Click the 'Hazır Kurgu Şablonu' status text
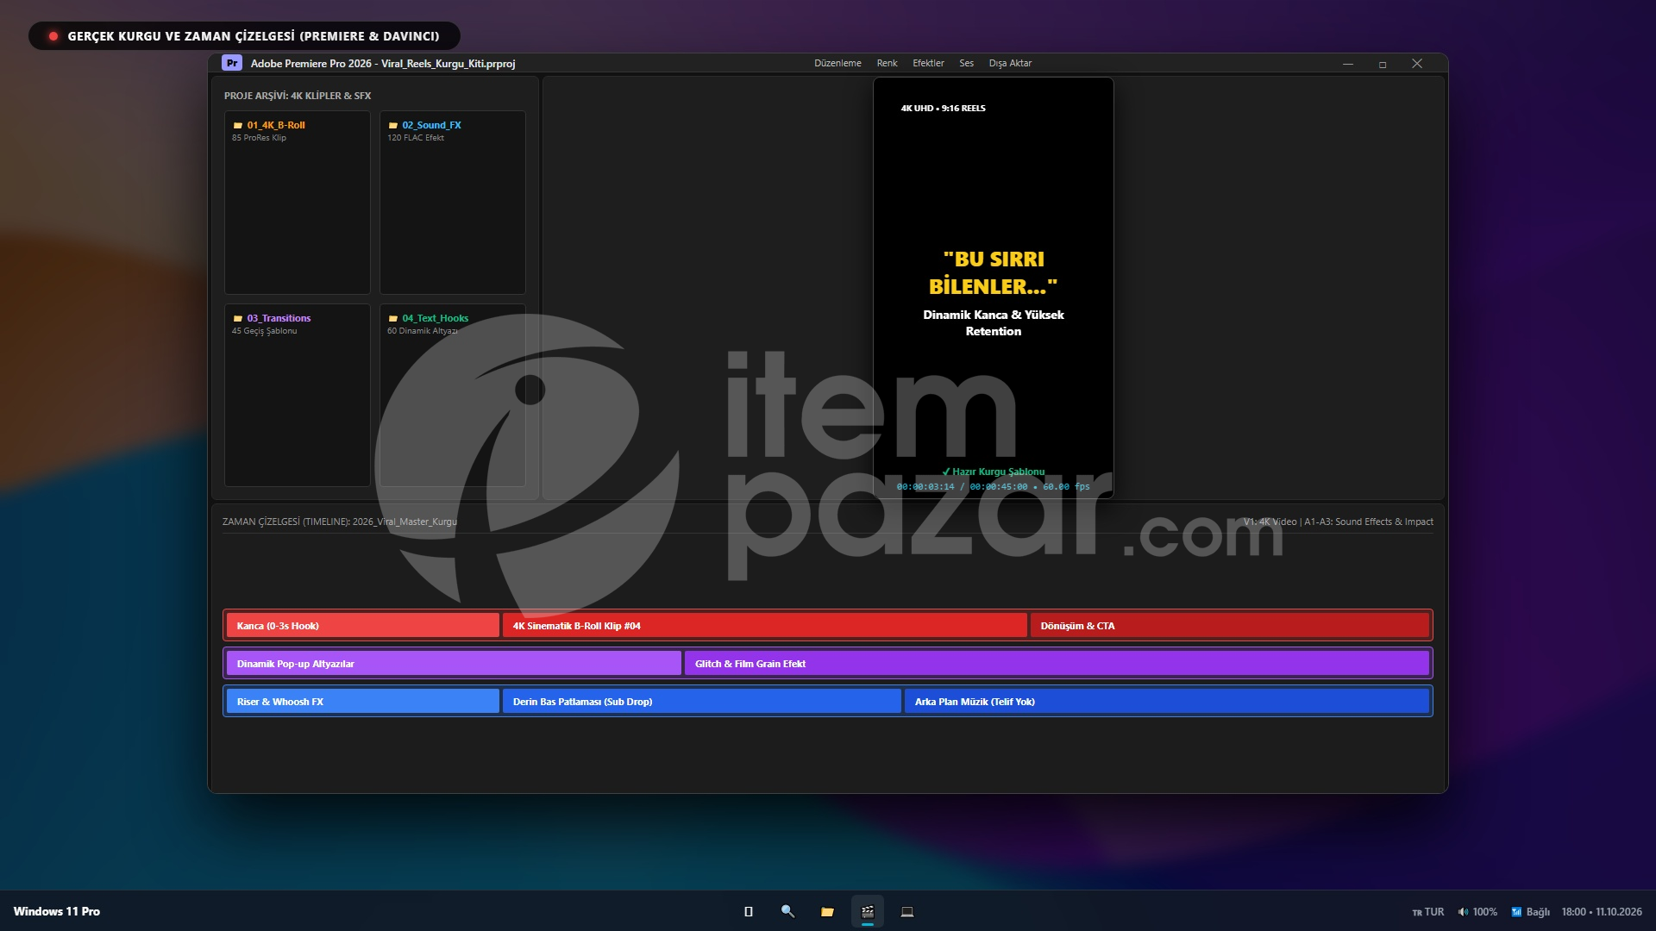1656x931 pixels. (x=993, y=472)
